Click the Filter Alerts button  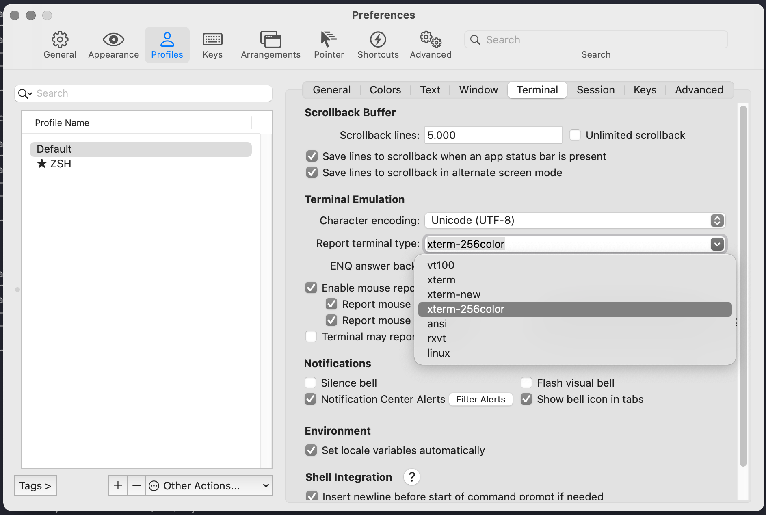(480, 399)
